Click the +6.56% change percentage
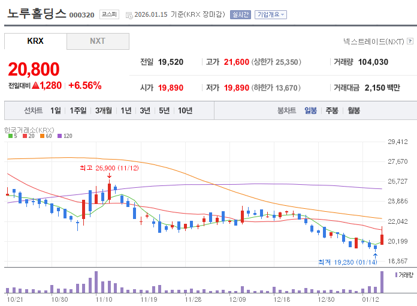 85,85
